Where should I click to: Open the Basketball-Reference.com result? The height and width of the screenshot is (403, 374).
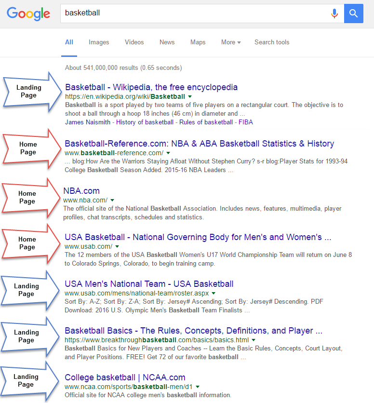(x=199, y=144)
